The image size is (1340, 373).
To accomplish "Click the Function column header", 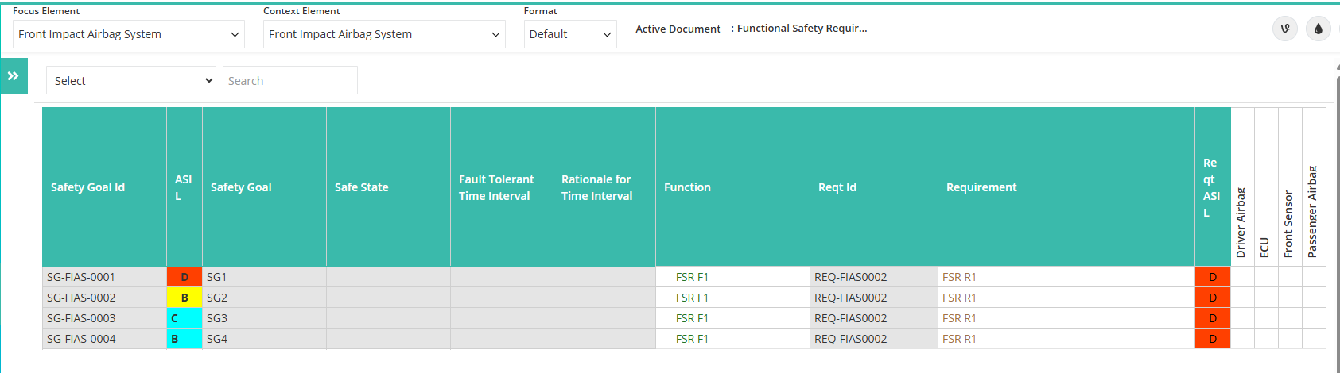I will point(732,187).
